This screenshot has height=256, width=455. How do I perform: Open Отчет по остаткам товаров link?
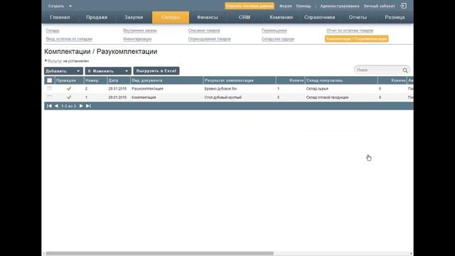[350, 31]
